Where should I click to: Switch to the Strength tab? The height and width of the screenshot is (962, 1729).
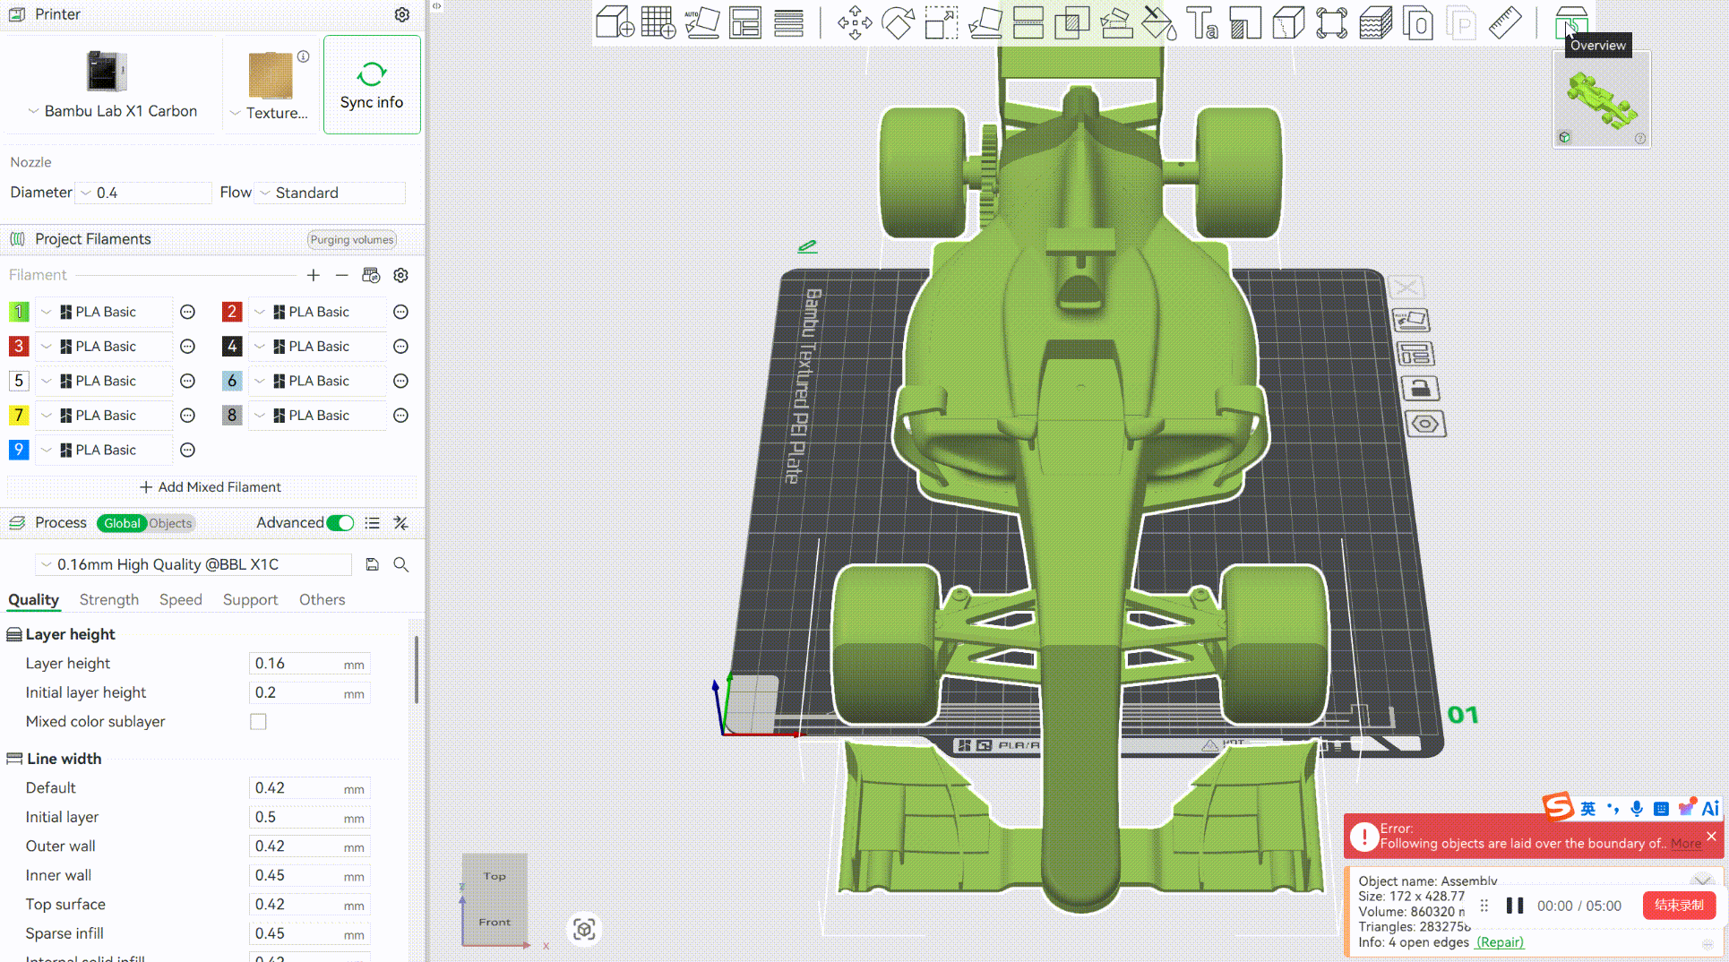click(109, 599)
